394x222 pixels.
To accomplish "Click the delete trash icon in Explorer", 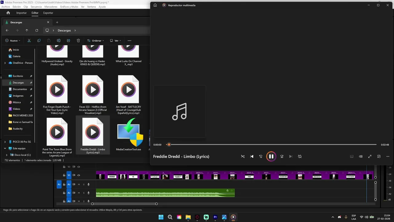I will [78, 40].
